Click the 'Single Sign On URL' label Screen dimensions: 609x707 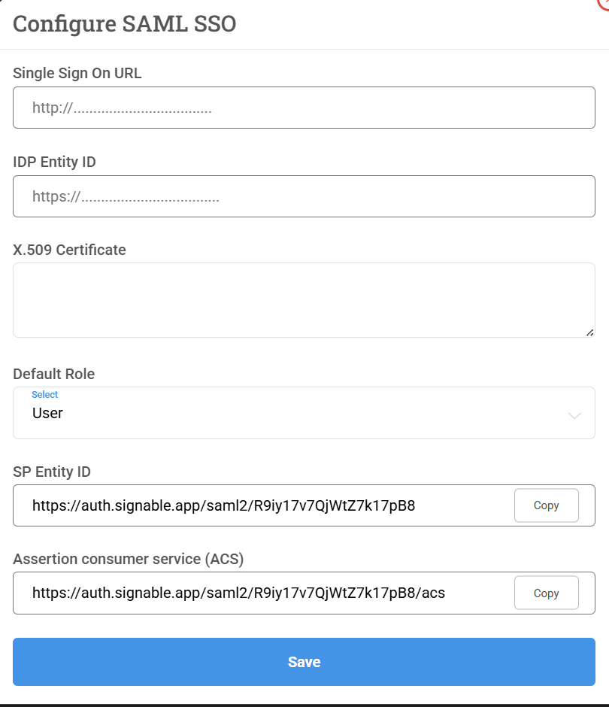(77, 73)
